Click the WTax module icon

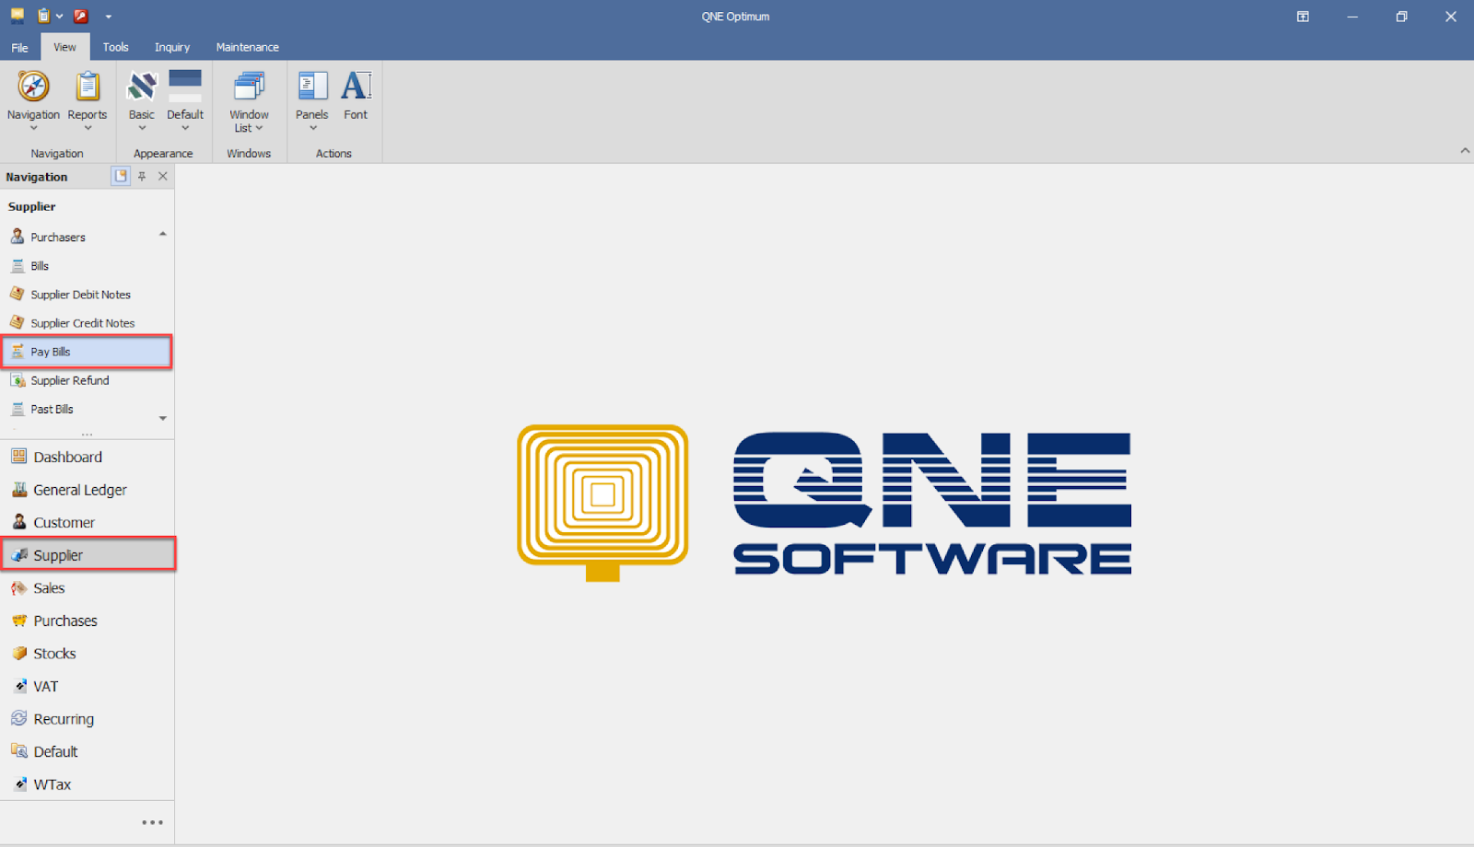[x=19, y=784]
